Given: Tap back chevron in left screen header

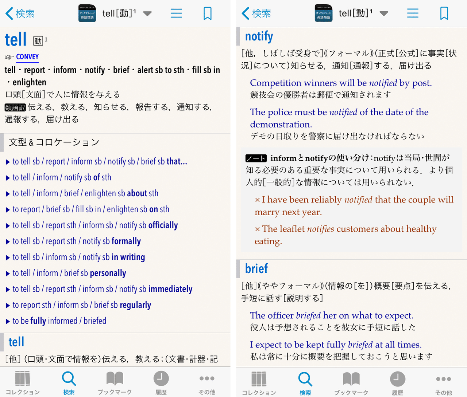Looking at the screenshot, I should point(9,14).
